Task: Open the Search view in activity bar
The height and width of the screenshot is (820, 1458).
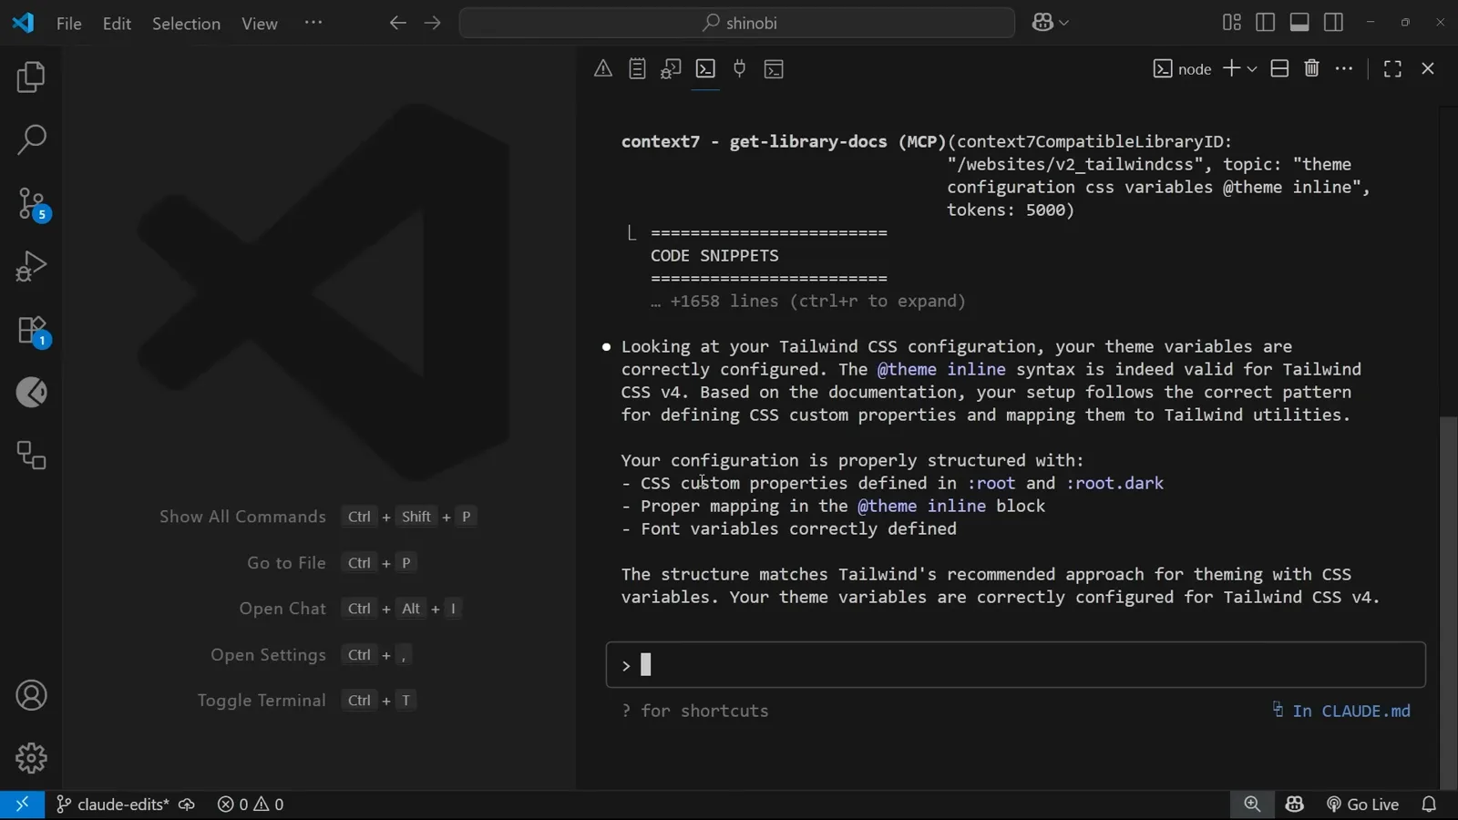Action: [31, 140]
